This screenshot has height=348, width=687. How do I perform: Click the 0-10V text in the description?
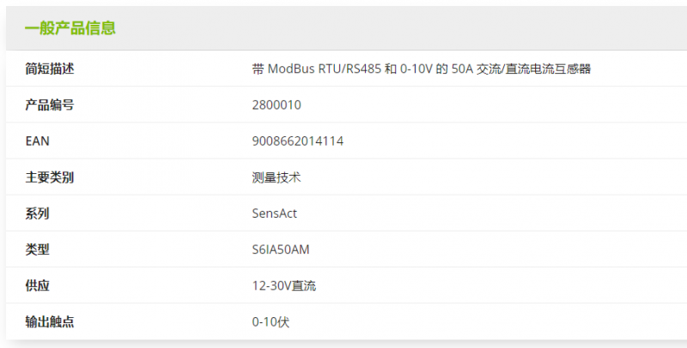[x=416, y=69]
